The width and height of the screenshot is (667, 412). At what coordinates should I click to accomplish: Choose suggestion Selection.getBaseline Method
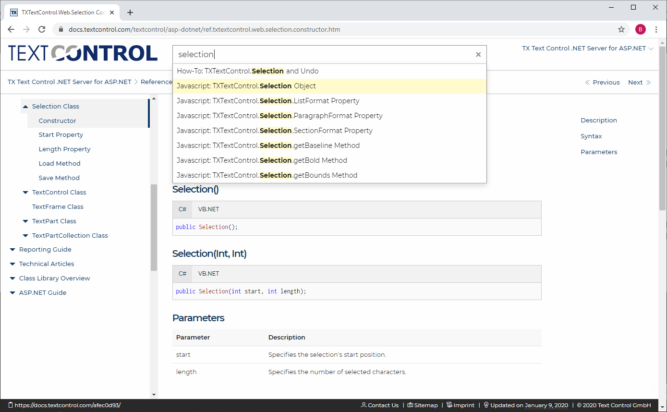click(x=329, y=145)
